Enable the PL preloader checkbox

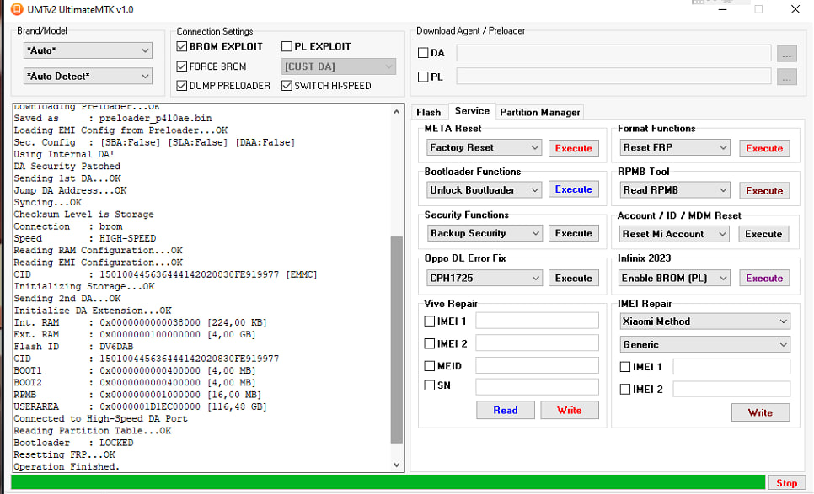click(423, 77)
